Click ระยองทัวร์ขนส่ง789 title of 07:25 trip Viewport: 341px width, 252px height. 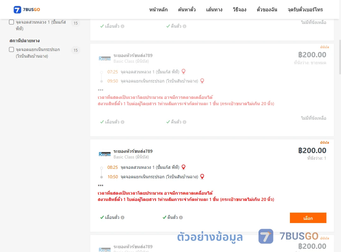[133, 55]
